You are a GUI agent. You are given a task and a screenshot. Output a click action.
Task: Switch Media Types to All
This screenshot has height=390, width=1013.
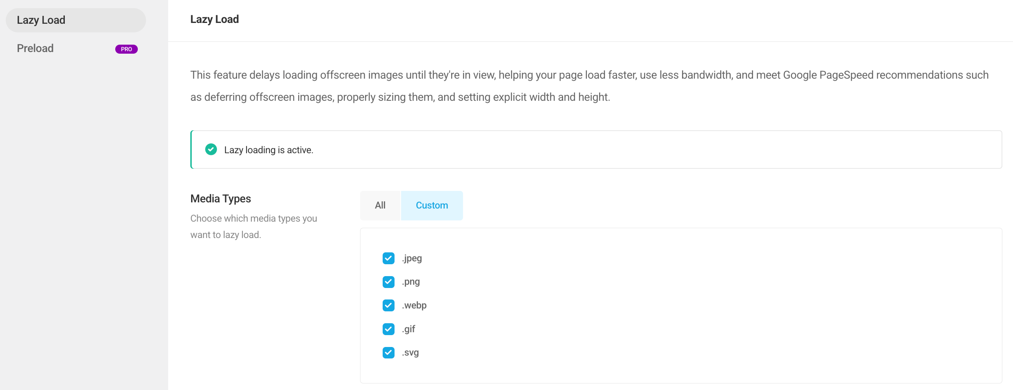point(380,206)
